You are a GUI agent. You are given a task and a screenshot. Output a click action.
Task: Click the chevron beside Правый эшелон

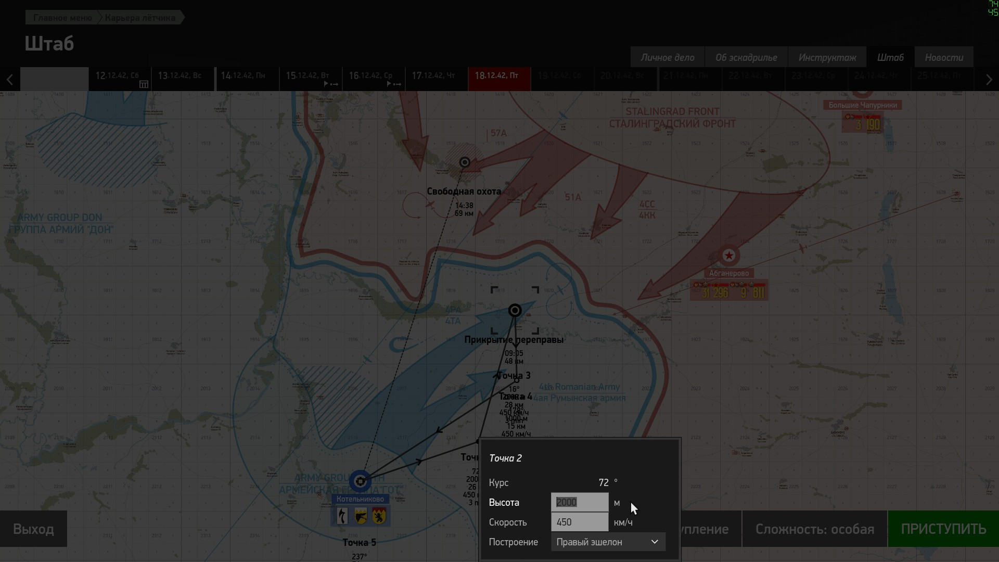tap(655, 542)
